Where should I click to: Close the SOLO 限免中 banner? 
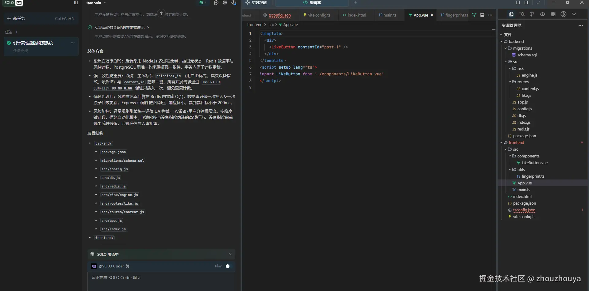(230, 254)
